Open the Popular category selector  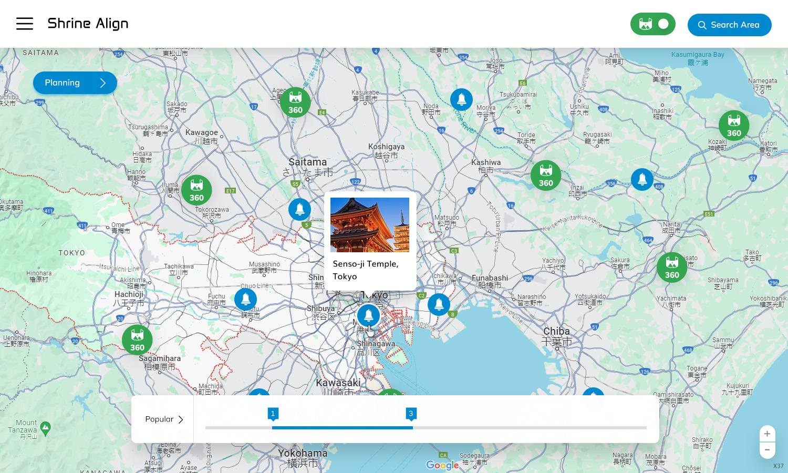(164, 419)
